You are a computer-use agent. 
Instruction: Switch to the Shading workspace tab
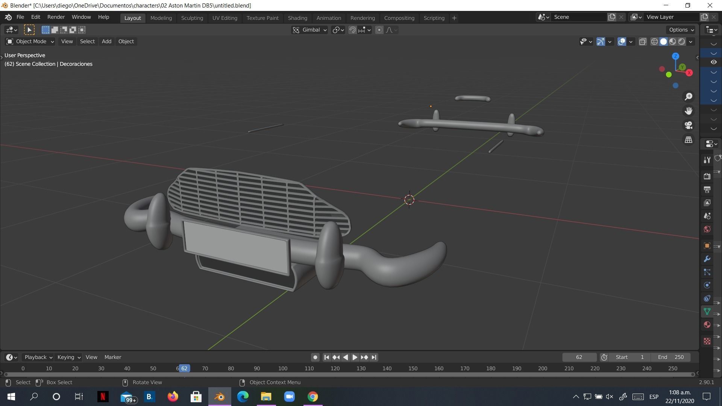pos(297,18)
